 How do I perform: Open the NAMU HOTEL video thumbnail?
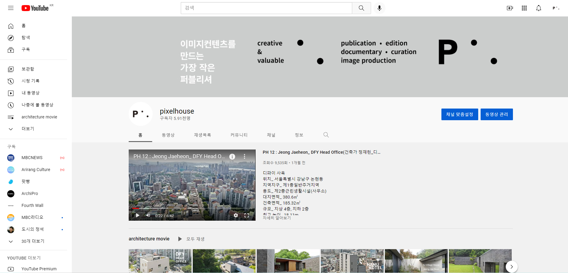click(352, 261)
